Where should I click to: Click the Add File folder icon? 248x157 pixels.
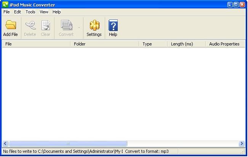click(x=11, y=25)
